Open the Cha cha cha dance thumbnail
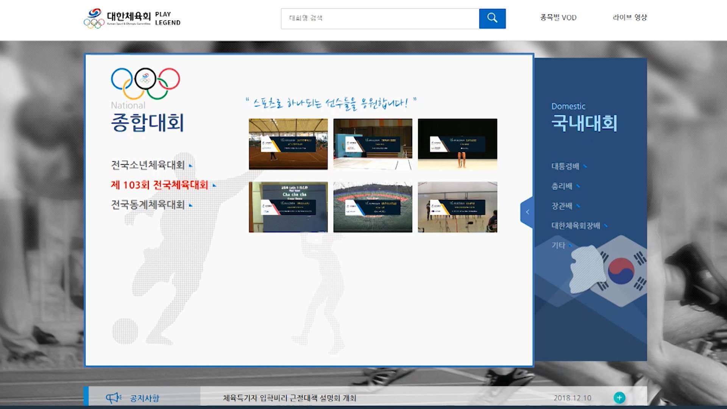Screen dimensions: 727x409 [288, 207]
